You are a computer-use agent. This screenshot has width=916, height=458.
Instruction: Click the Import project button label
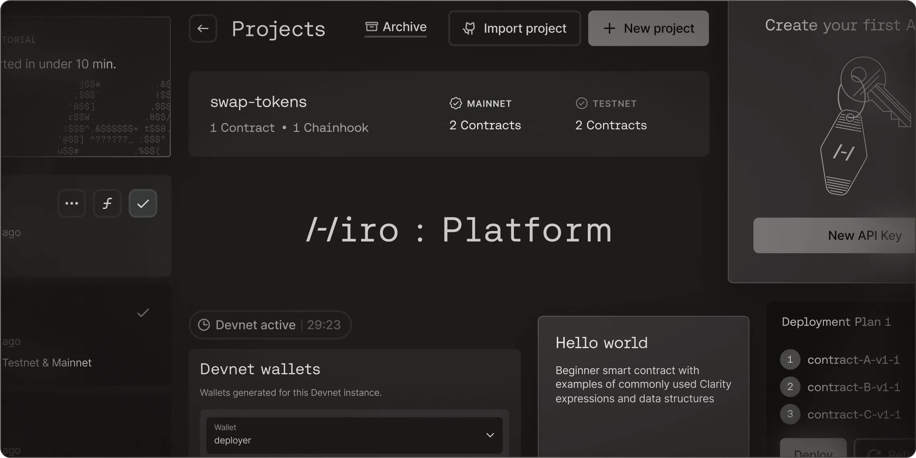tap(525, 29)
